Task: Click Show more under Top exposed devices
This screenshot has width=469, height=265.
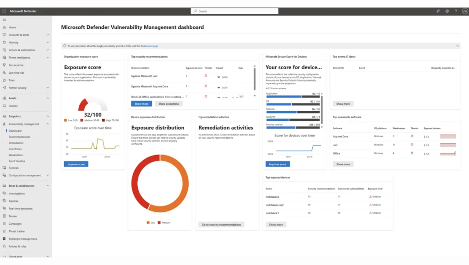Action: pyautogui.click(x=276, y=224)
